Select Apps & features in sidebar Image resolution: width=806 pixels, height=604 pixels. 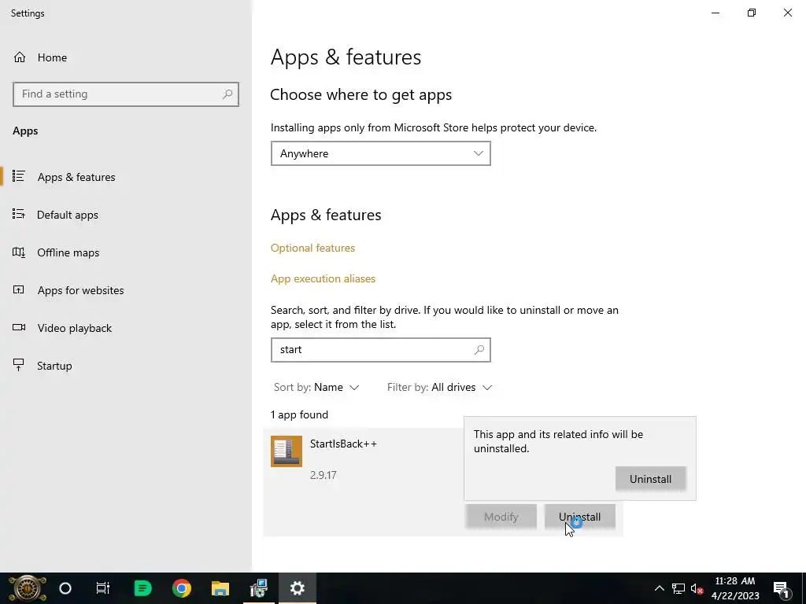point(76,177)
